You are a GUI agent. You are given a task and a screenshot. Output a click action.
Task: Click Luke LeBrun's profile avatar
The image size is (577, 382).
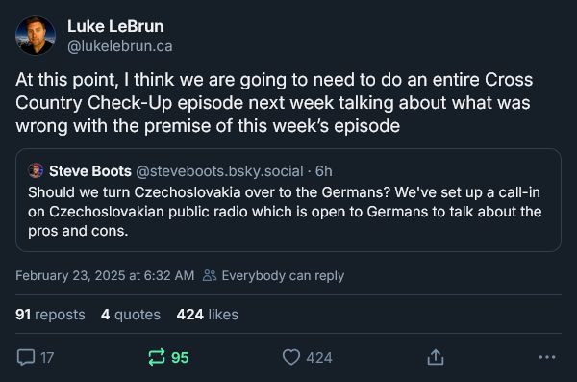coord(36,36)
